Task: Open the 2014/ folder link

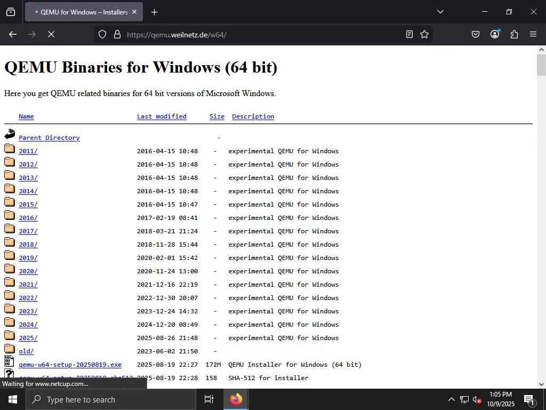Action: (28, 191)
